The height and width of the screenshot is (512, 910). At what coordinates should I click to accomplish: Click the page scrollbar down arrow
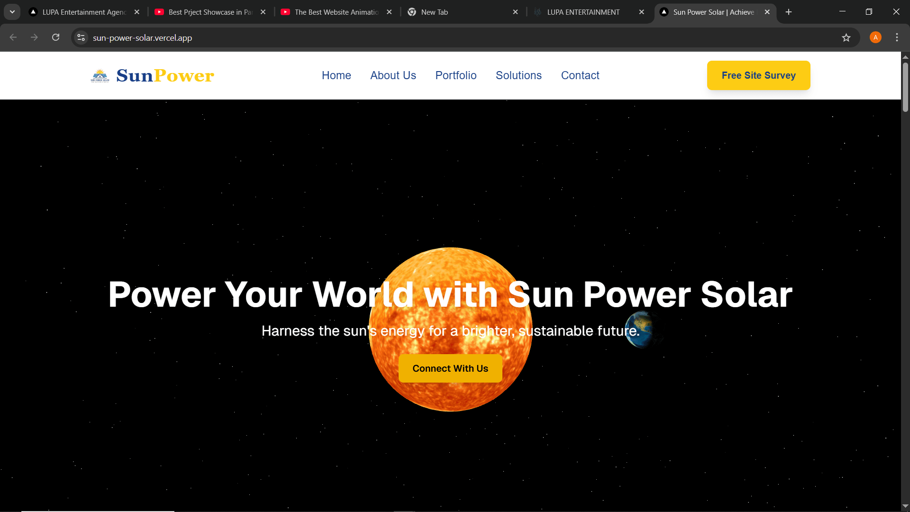coord(905,506)
